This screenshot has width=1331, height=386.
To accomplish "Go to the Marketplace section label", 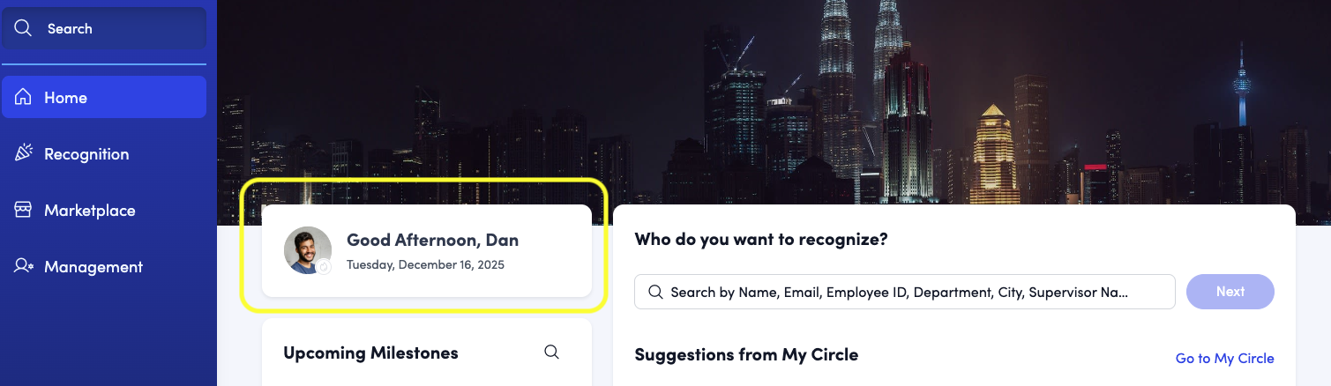I will click(90, 211).
